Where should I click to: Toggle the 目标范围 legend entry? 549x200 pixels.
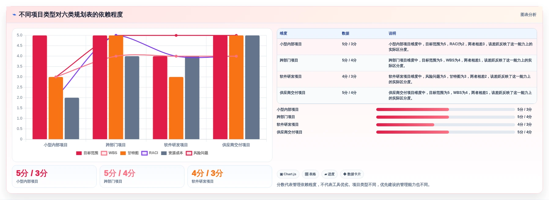pos(87,153)
